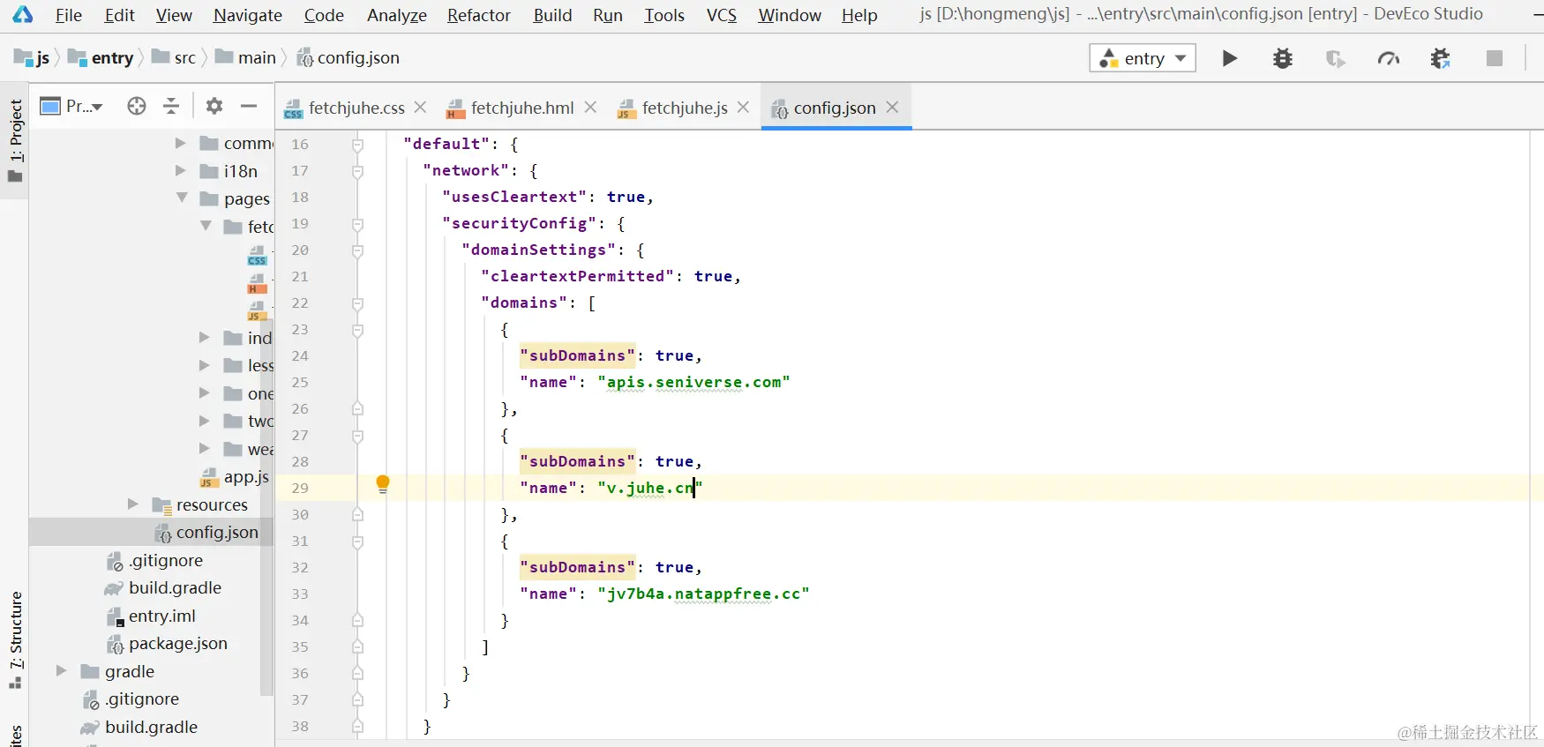Select build.gradle under entry module
This screenshot has width=1544, height=747.
(x=163, y=588)
